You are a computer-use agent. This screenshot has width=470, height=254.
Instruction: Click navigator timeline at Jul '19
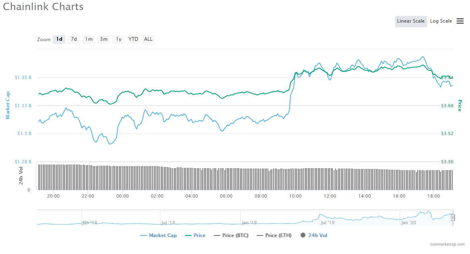(328, 223)
